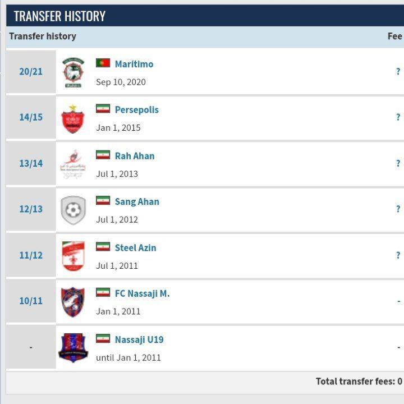The height and width of the screenshot is (404, 404).
Task: Open the Rah Ahan club link
Action: tap(134, 156)
